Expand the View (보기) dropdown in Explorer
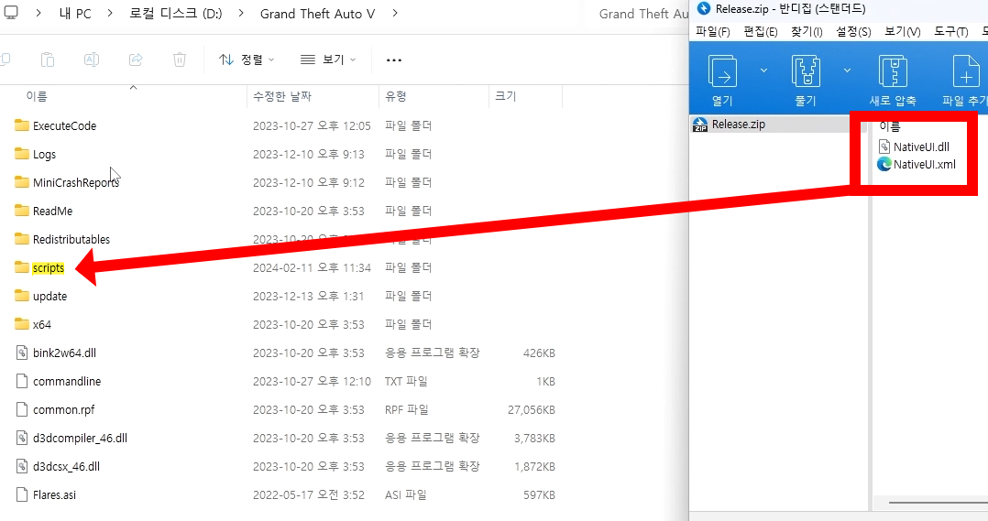This screenshot has width=988, height=521. [328, 60]
